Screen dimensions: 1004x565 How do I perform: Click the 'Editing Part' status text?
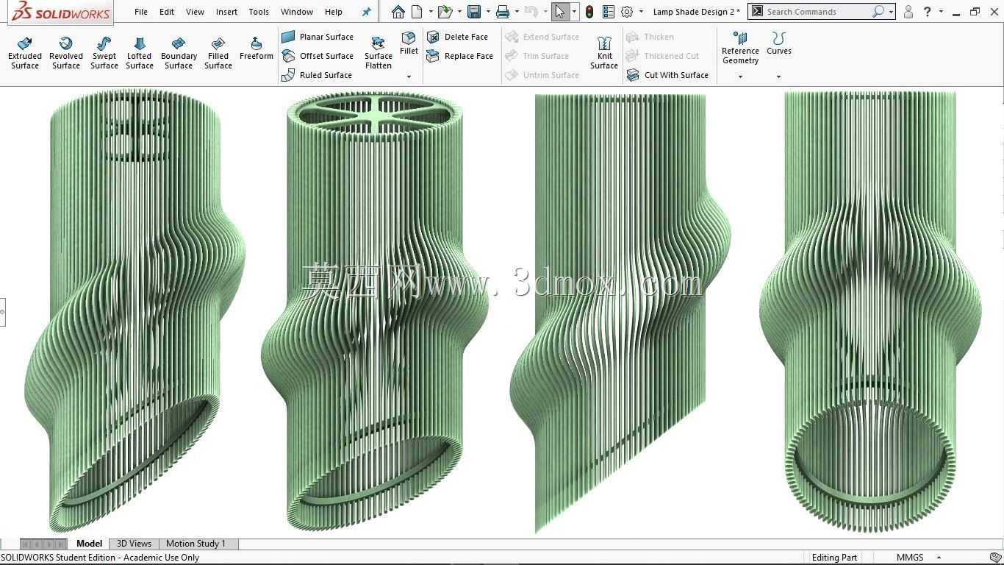tap(834, 558)
